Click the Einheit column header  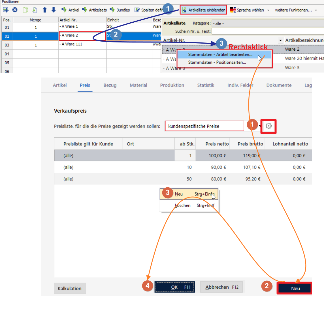129,20
